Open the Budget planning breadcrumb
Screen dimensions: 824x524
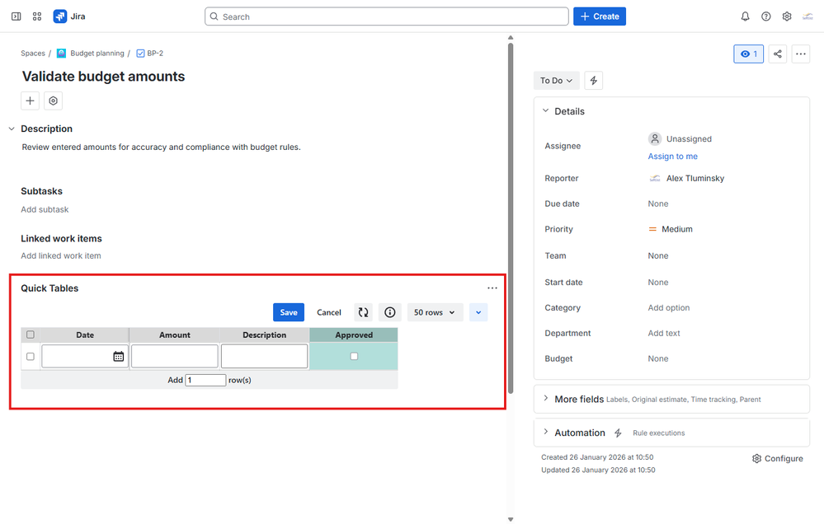[97, 53]
